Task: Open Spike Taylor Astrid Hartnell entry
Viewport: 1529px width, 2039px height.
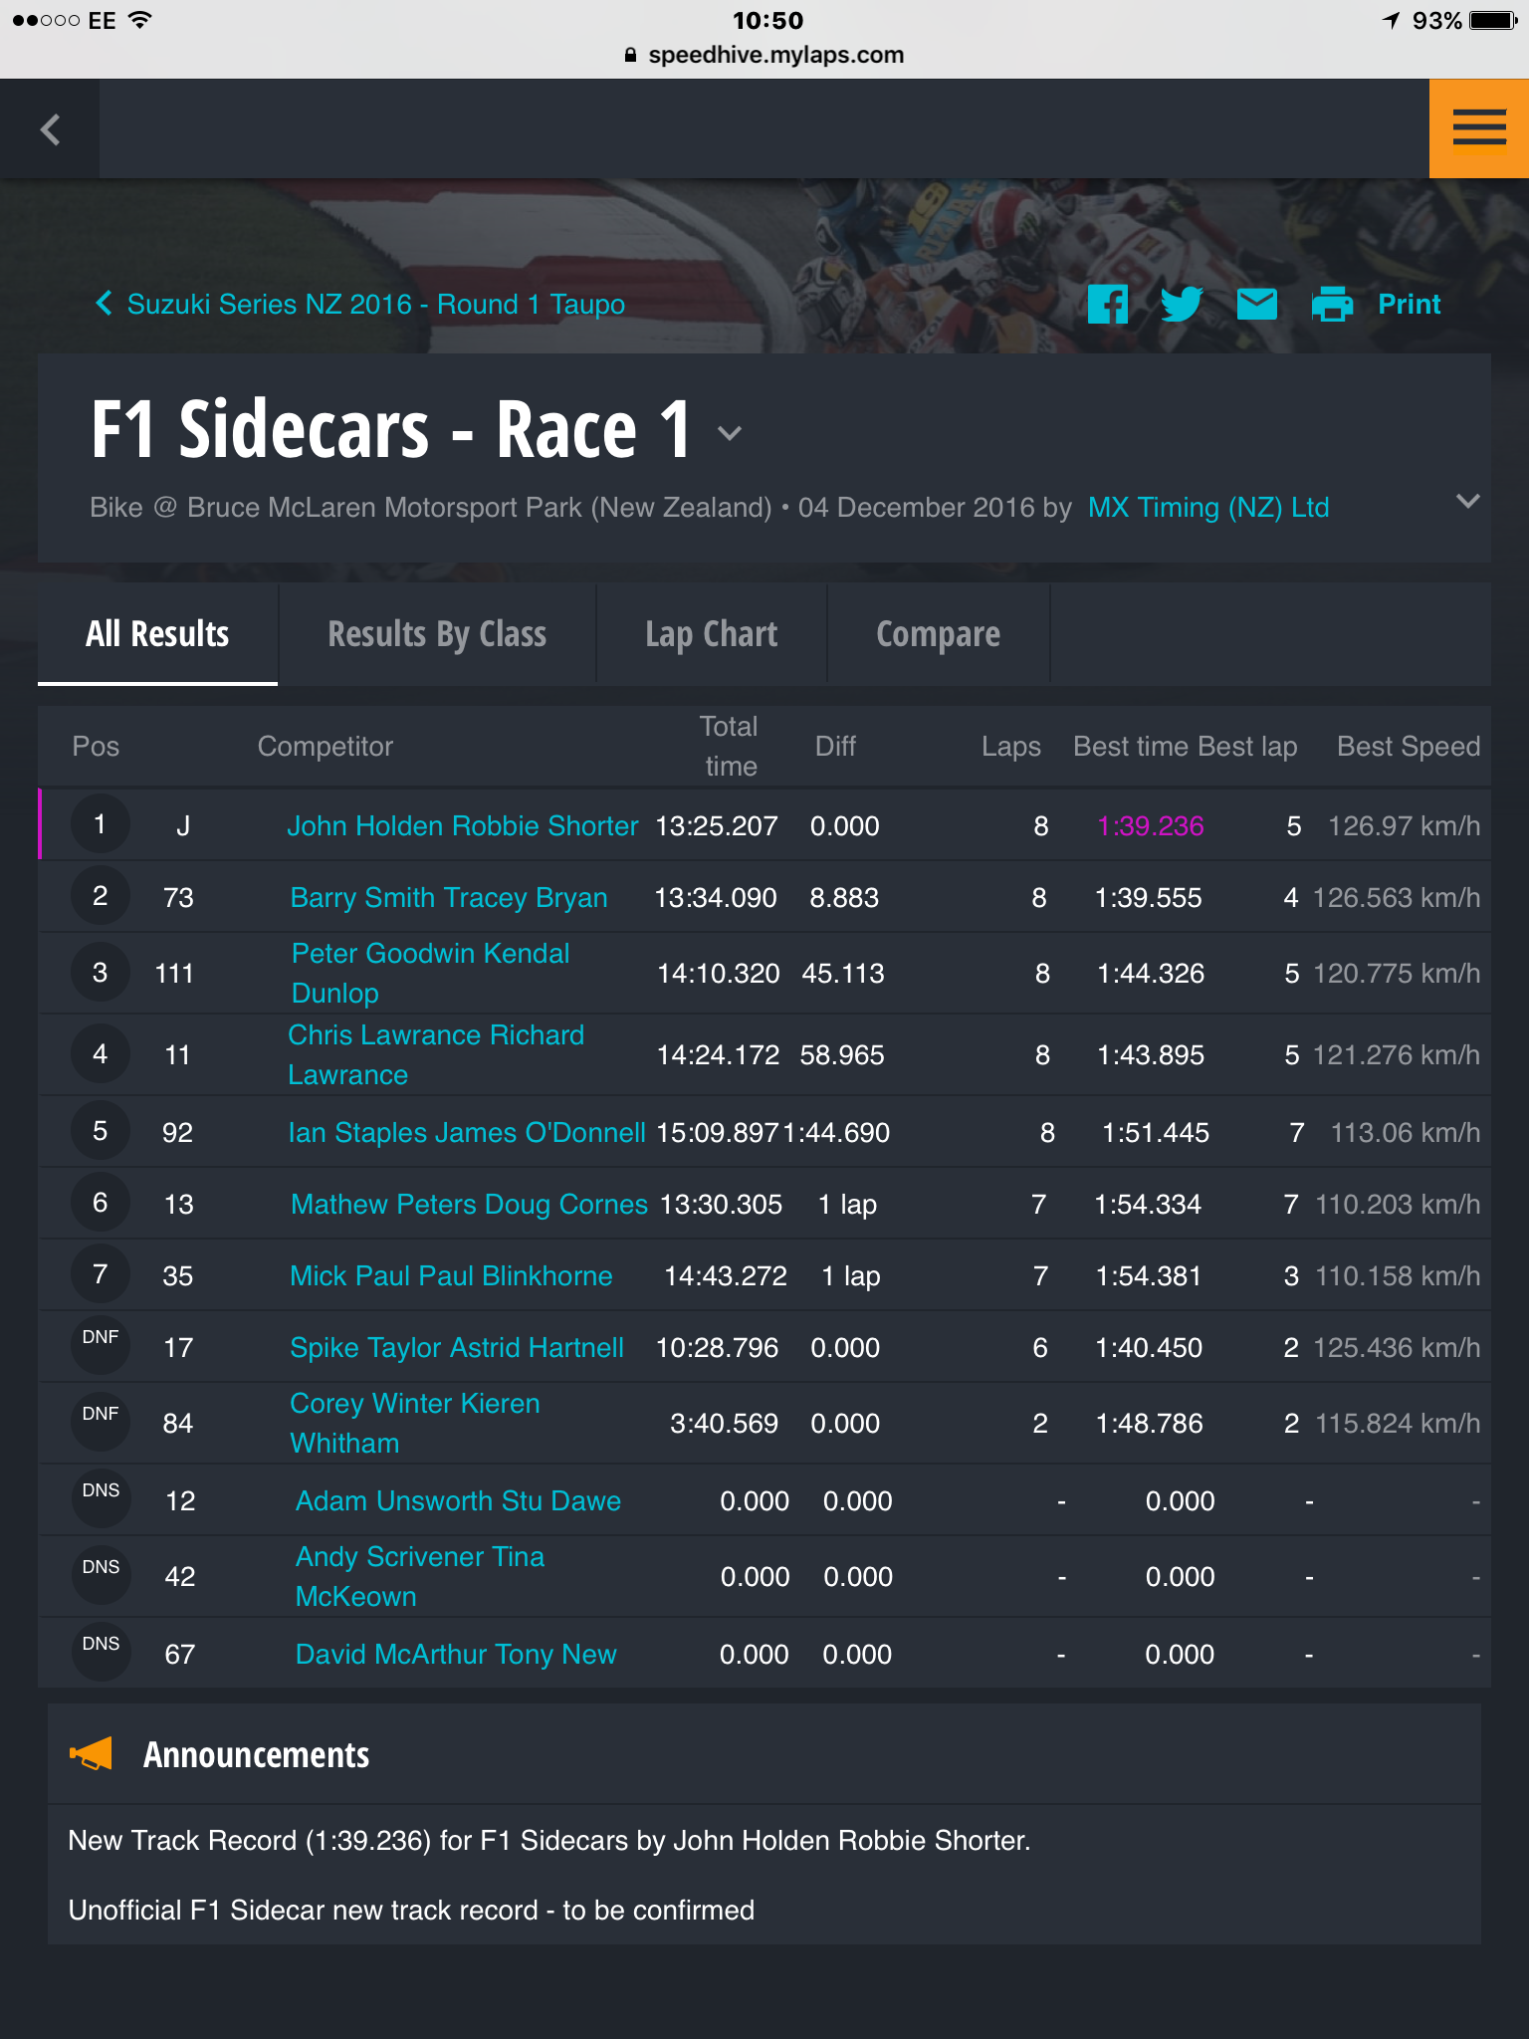Action: pos(457,1348)
